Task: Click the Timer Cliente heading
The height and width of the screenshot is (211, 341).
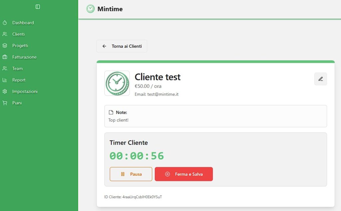Action: pyautogui.click(x=129, y=143)
